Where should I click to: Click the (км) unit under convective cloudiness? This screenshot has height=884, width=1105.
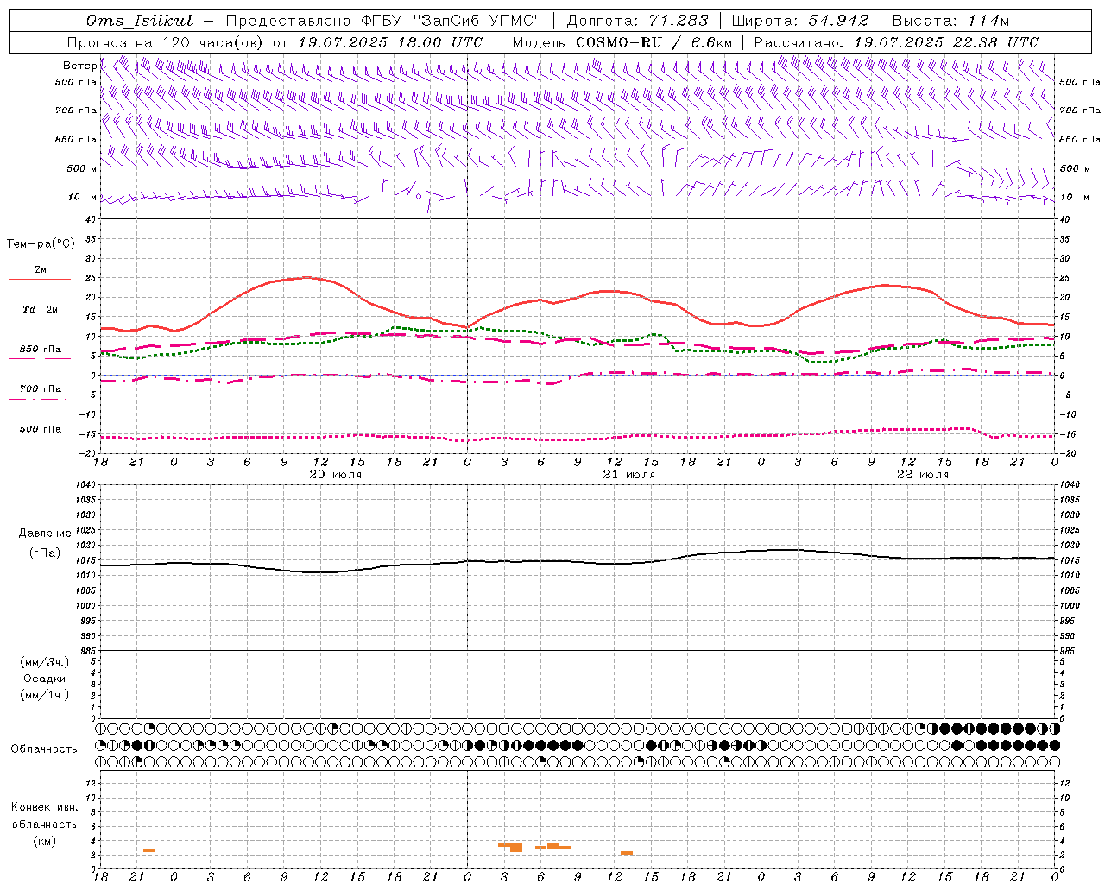(44, 841)
